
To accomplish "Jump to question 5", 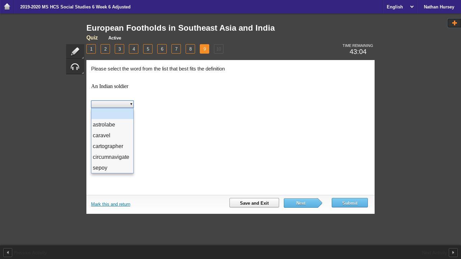I will click(148, 49).
